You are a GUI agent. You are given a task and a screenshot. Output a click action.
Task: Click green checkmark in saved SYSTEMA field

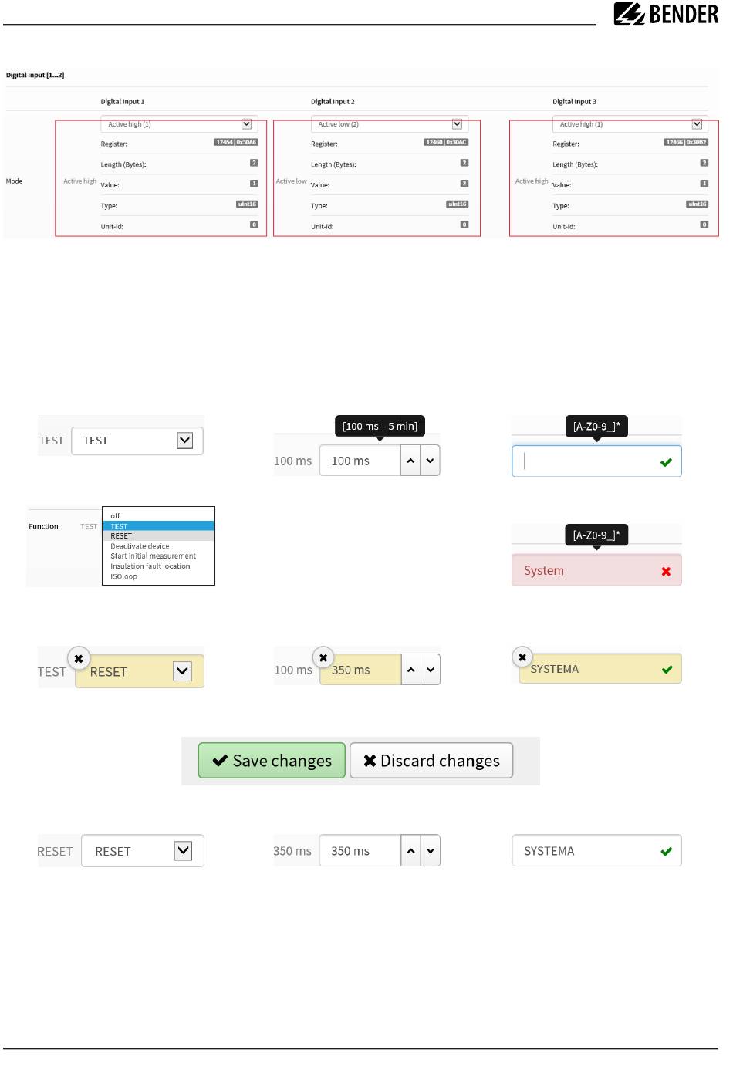pyautogui.click(x=666, y=852)
